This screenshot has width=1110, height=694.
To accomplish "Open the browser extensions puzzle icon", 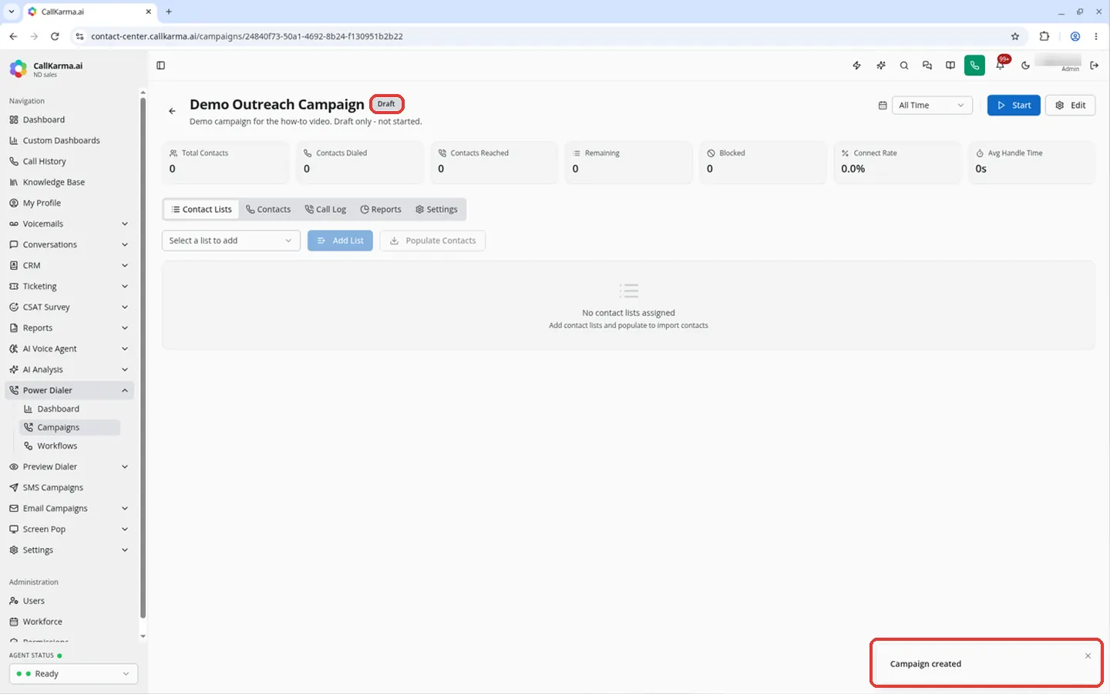I will pos(1044,36).
